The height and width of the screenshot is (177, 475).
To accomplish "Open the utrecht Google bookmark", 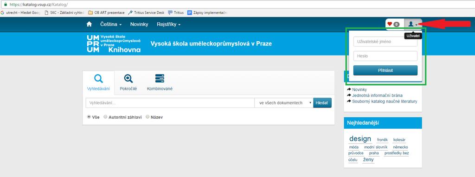I will (20, 13).
